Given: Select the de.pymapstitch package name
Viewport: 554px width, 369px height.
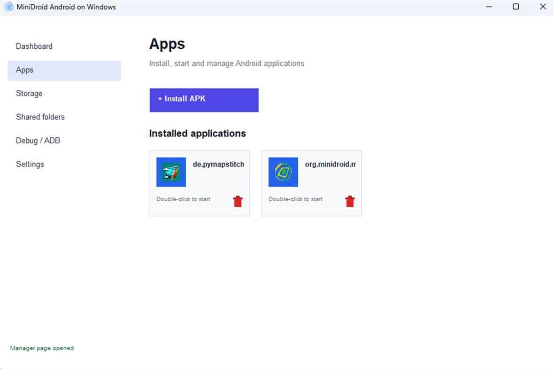Looking at the screenshot, I should click(218, 165).
